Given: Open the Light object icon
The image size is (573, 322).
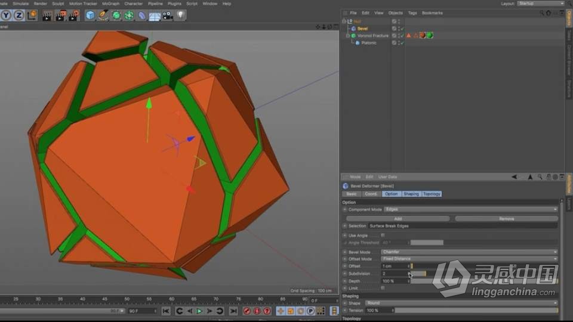Looking at the screenshot, I should pos(180,15).
